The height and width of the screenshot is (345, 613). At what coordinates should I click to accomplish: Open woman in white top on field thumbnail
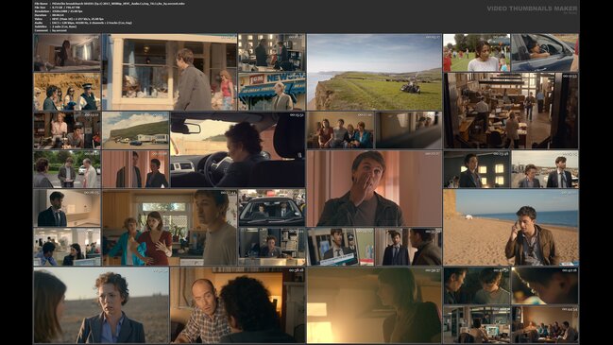(x=477, y=52)
